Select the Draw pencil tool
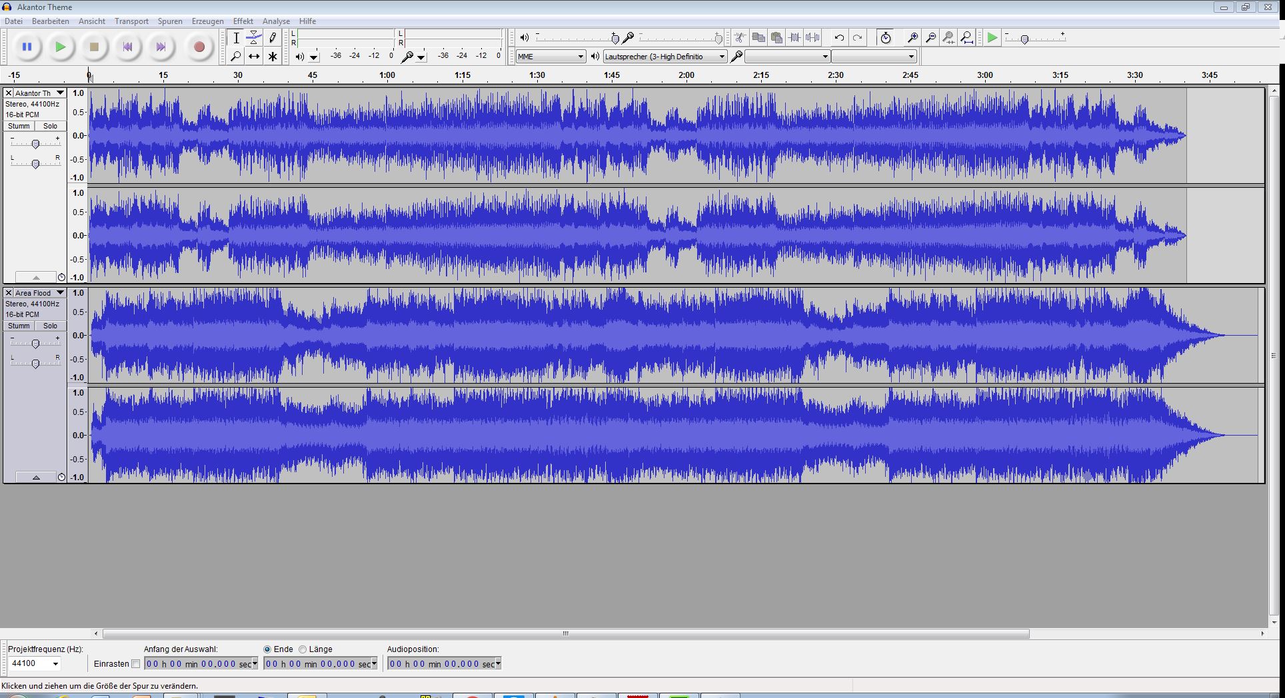The height and width of the screenshot is (698, 1285). (273, 38)
